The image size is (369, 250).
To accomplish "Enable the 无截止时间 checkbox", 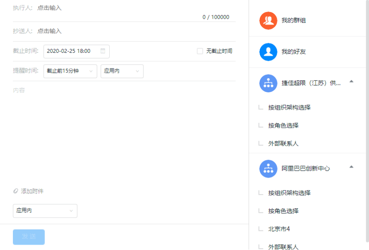I will click(200, 51).
